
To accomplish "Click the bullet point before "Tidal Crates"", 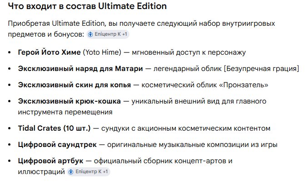I will coord(10,128).
